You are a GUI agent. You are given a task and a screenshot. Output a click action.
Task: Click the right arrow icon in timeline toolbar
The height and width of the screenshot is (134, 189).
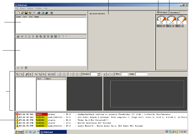(53, 74)
